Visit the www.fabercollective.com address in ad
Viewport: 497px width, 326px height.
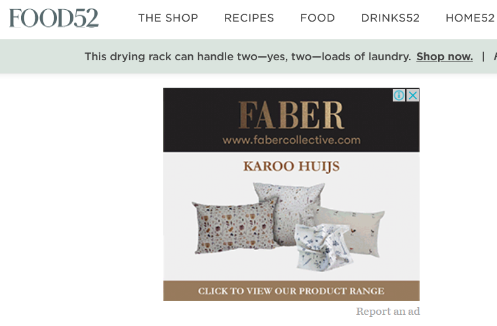pos(291,140)
